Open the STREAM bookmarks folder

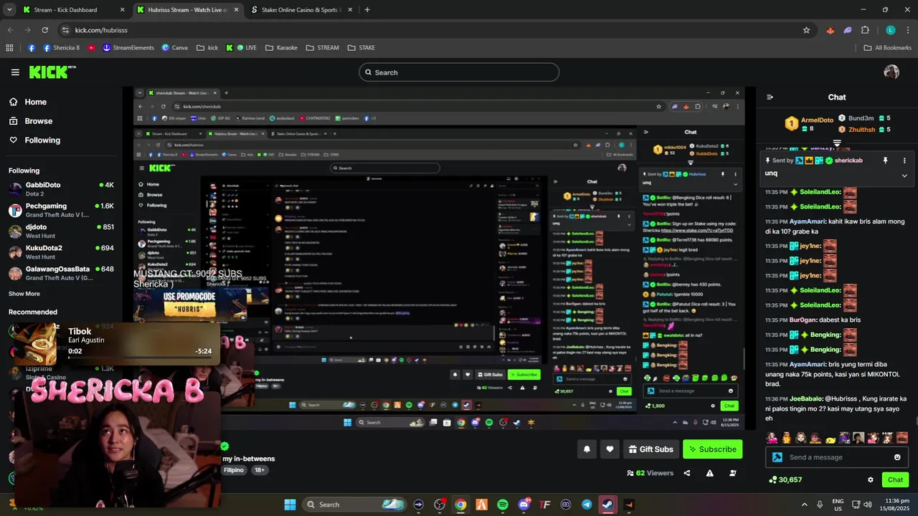pos(322,48)
